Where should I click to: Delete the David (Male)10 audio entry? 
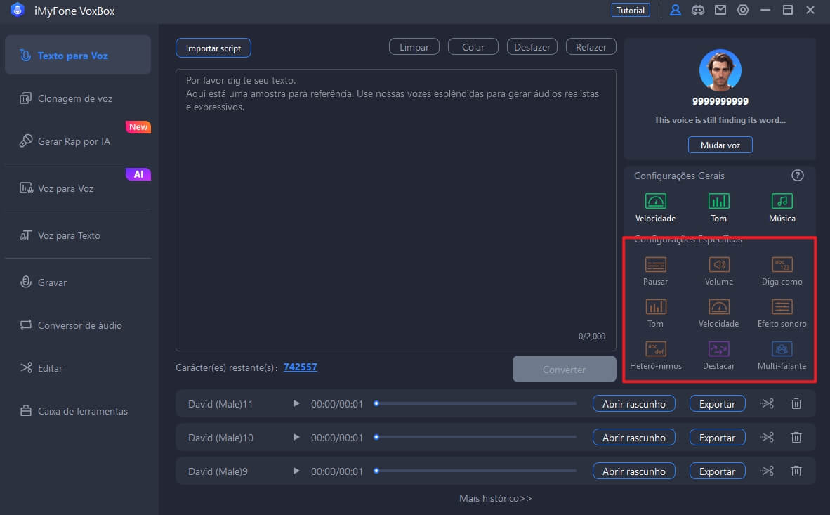796,438
